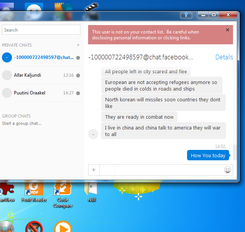Click the warning banner text about contact list
The height and width of the screenshot is (232, 245).
pos(145,35)
